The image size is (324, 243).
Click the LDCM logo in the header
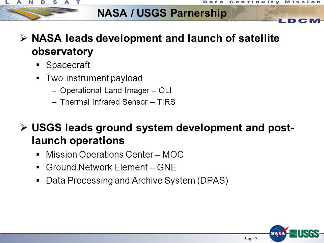pyautogui.click(x=299, y=21)
